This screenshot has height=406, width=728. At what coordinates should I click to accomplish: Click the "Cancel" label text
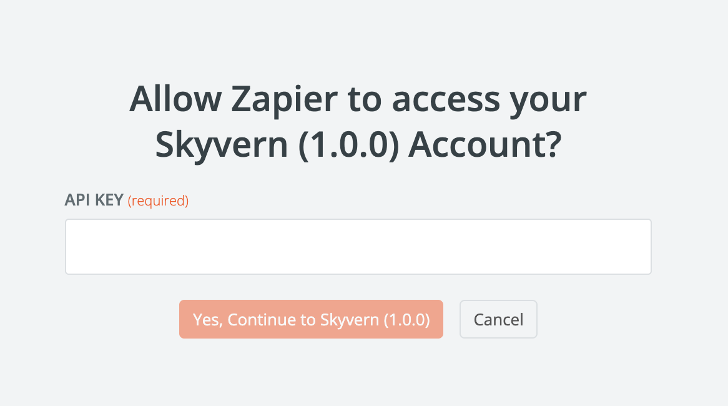point(498,320)
